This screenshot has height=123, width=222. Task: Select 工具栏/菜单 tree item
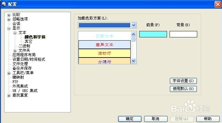coord(23,73)
